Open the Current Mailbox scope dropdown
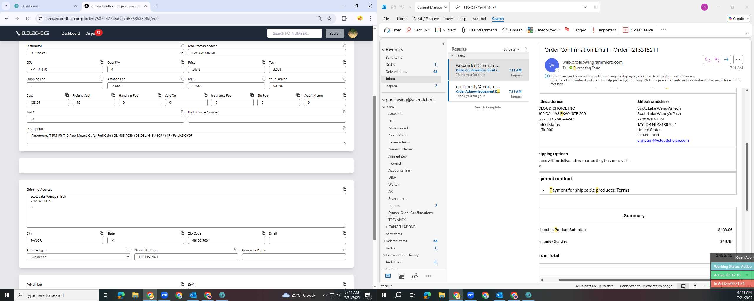Image resolution: width=754 pixels, height=301 pixels. click(432, 7)
